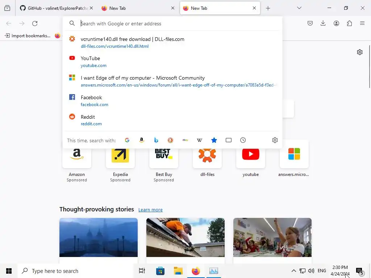
Task: Close the active New Tab
Action: (254, 8)
